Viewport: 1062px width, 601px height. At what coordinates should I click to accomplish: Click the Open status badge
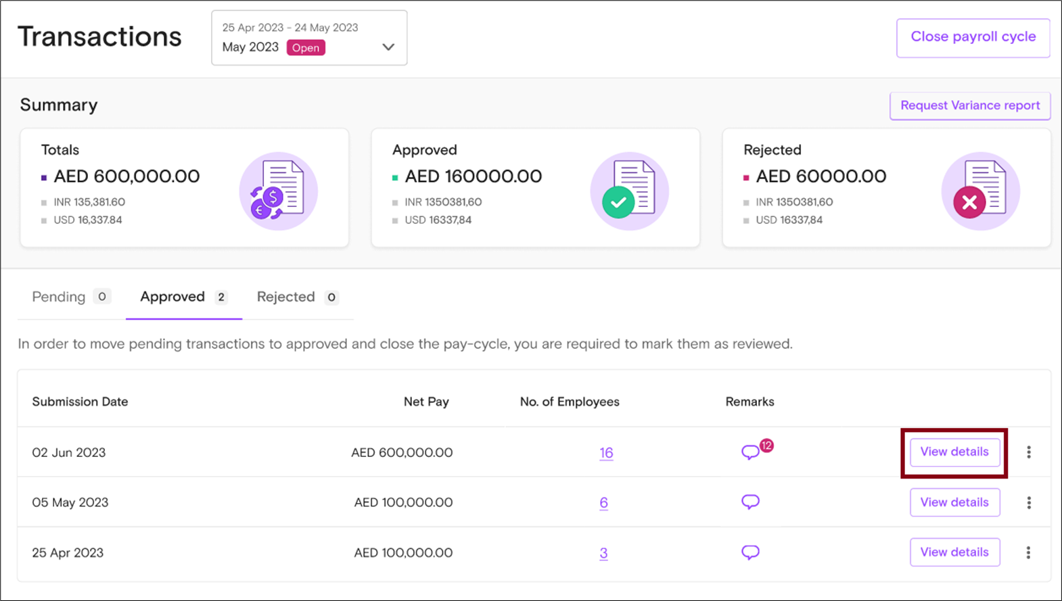(306, 47)
